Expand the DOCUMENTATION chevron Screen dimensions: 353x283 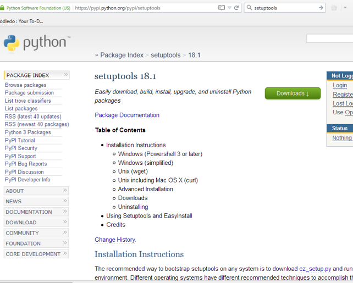click(x=65, y=211)
